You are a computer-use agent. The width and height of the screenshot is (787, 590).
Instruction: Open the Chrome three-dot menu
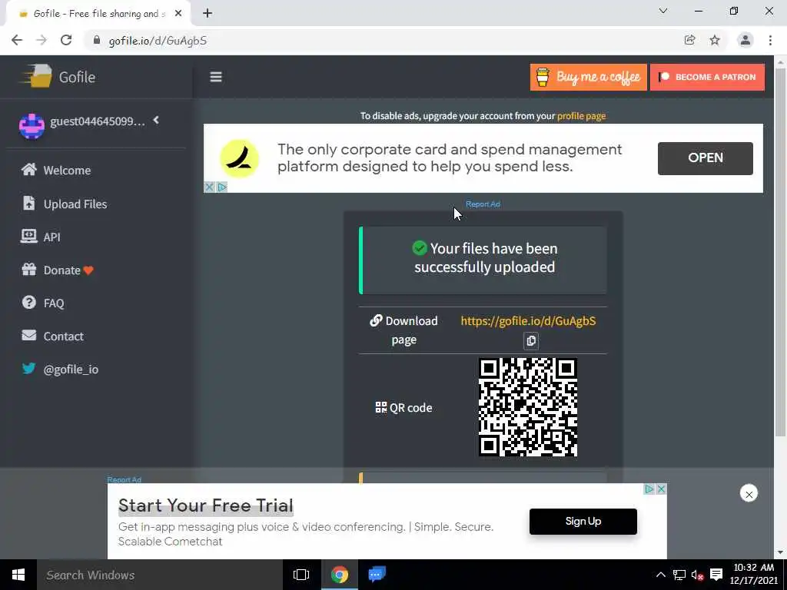770,40
